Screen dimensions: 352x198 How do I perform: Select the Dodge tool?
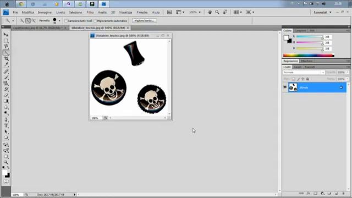click(x=6, y=113)
